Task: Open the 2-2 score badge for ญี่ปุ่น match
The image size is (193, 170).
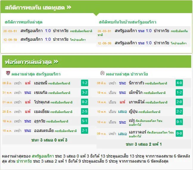Action: [179, 111]
